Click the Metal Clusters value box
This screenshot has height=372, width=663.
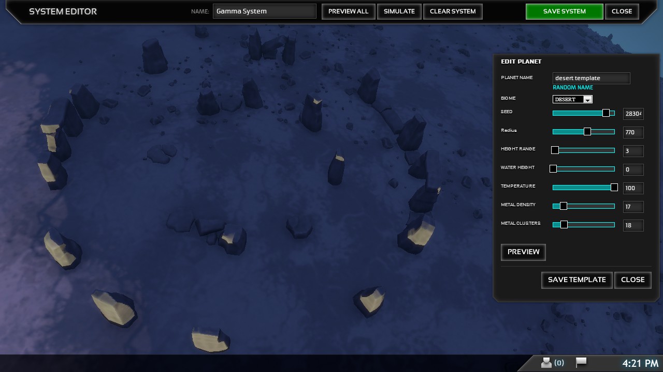pos(633,225)
